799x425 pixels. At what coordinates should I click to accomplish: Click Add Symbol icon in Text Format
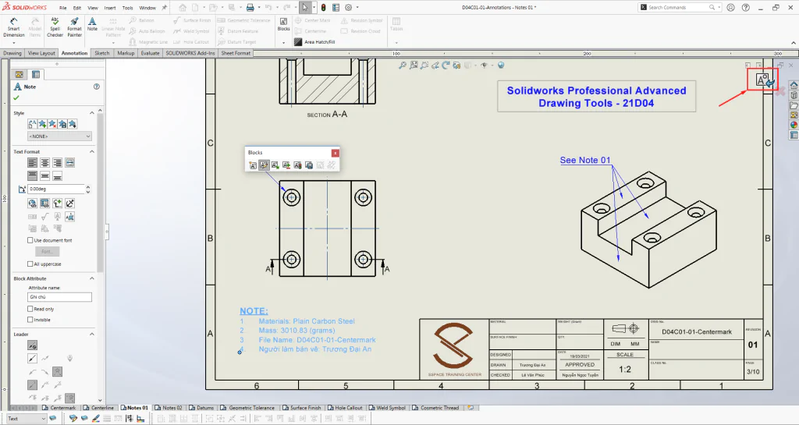(x=57, y=204)
